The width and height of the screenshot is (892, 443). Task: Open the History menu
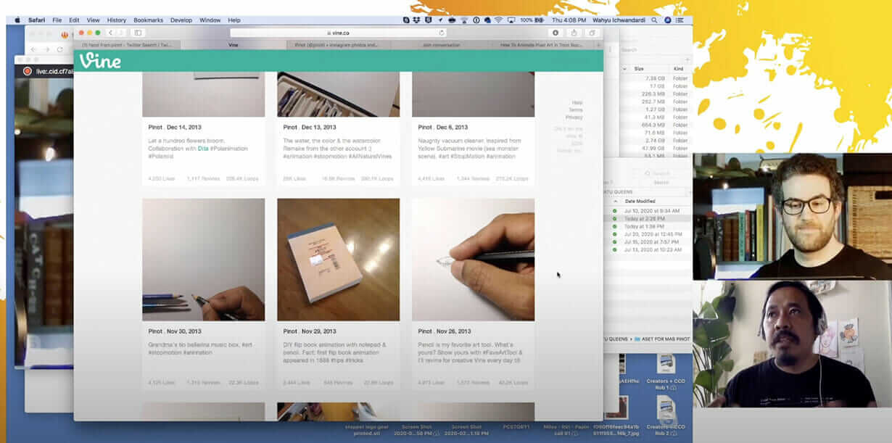117,20
